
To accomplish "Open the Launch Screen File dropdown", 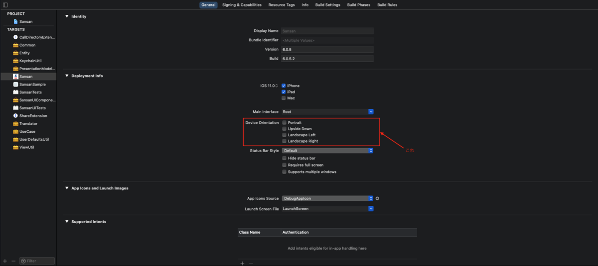I will tap(327, 209).
